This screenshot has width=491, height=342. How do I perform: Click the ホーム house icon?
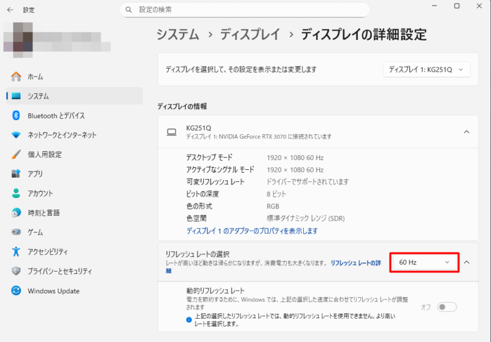tap(16, 76)
